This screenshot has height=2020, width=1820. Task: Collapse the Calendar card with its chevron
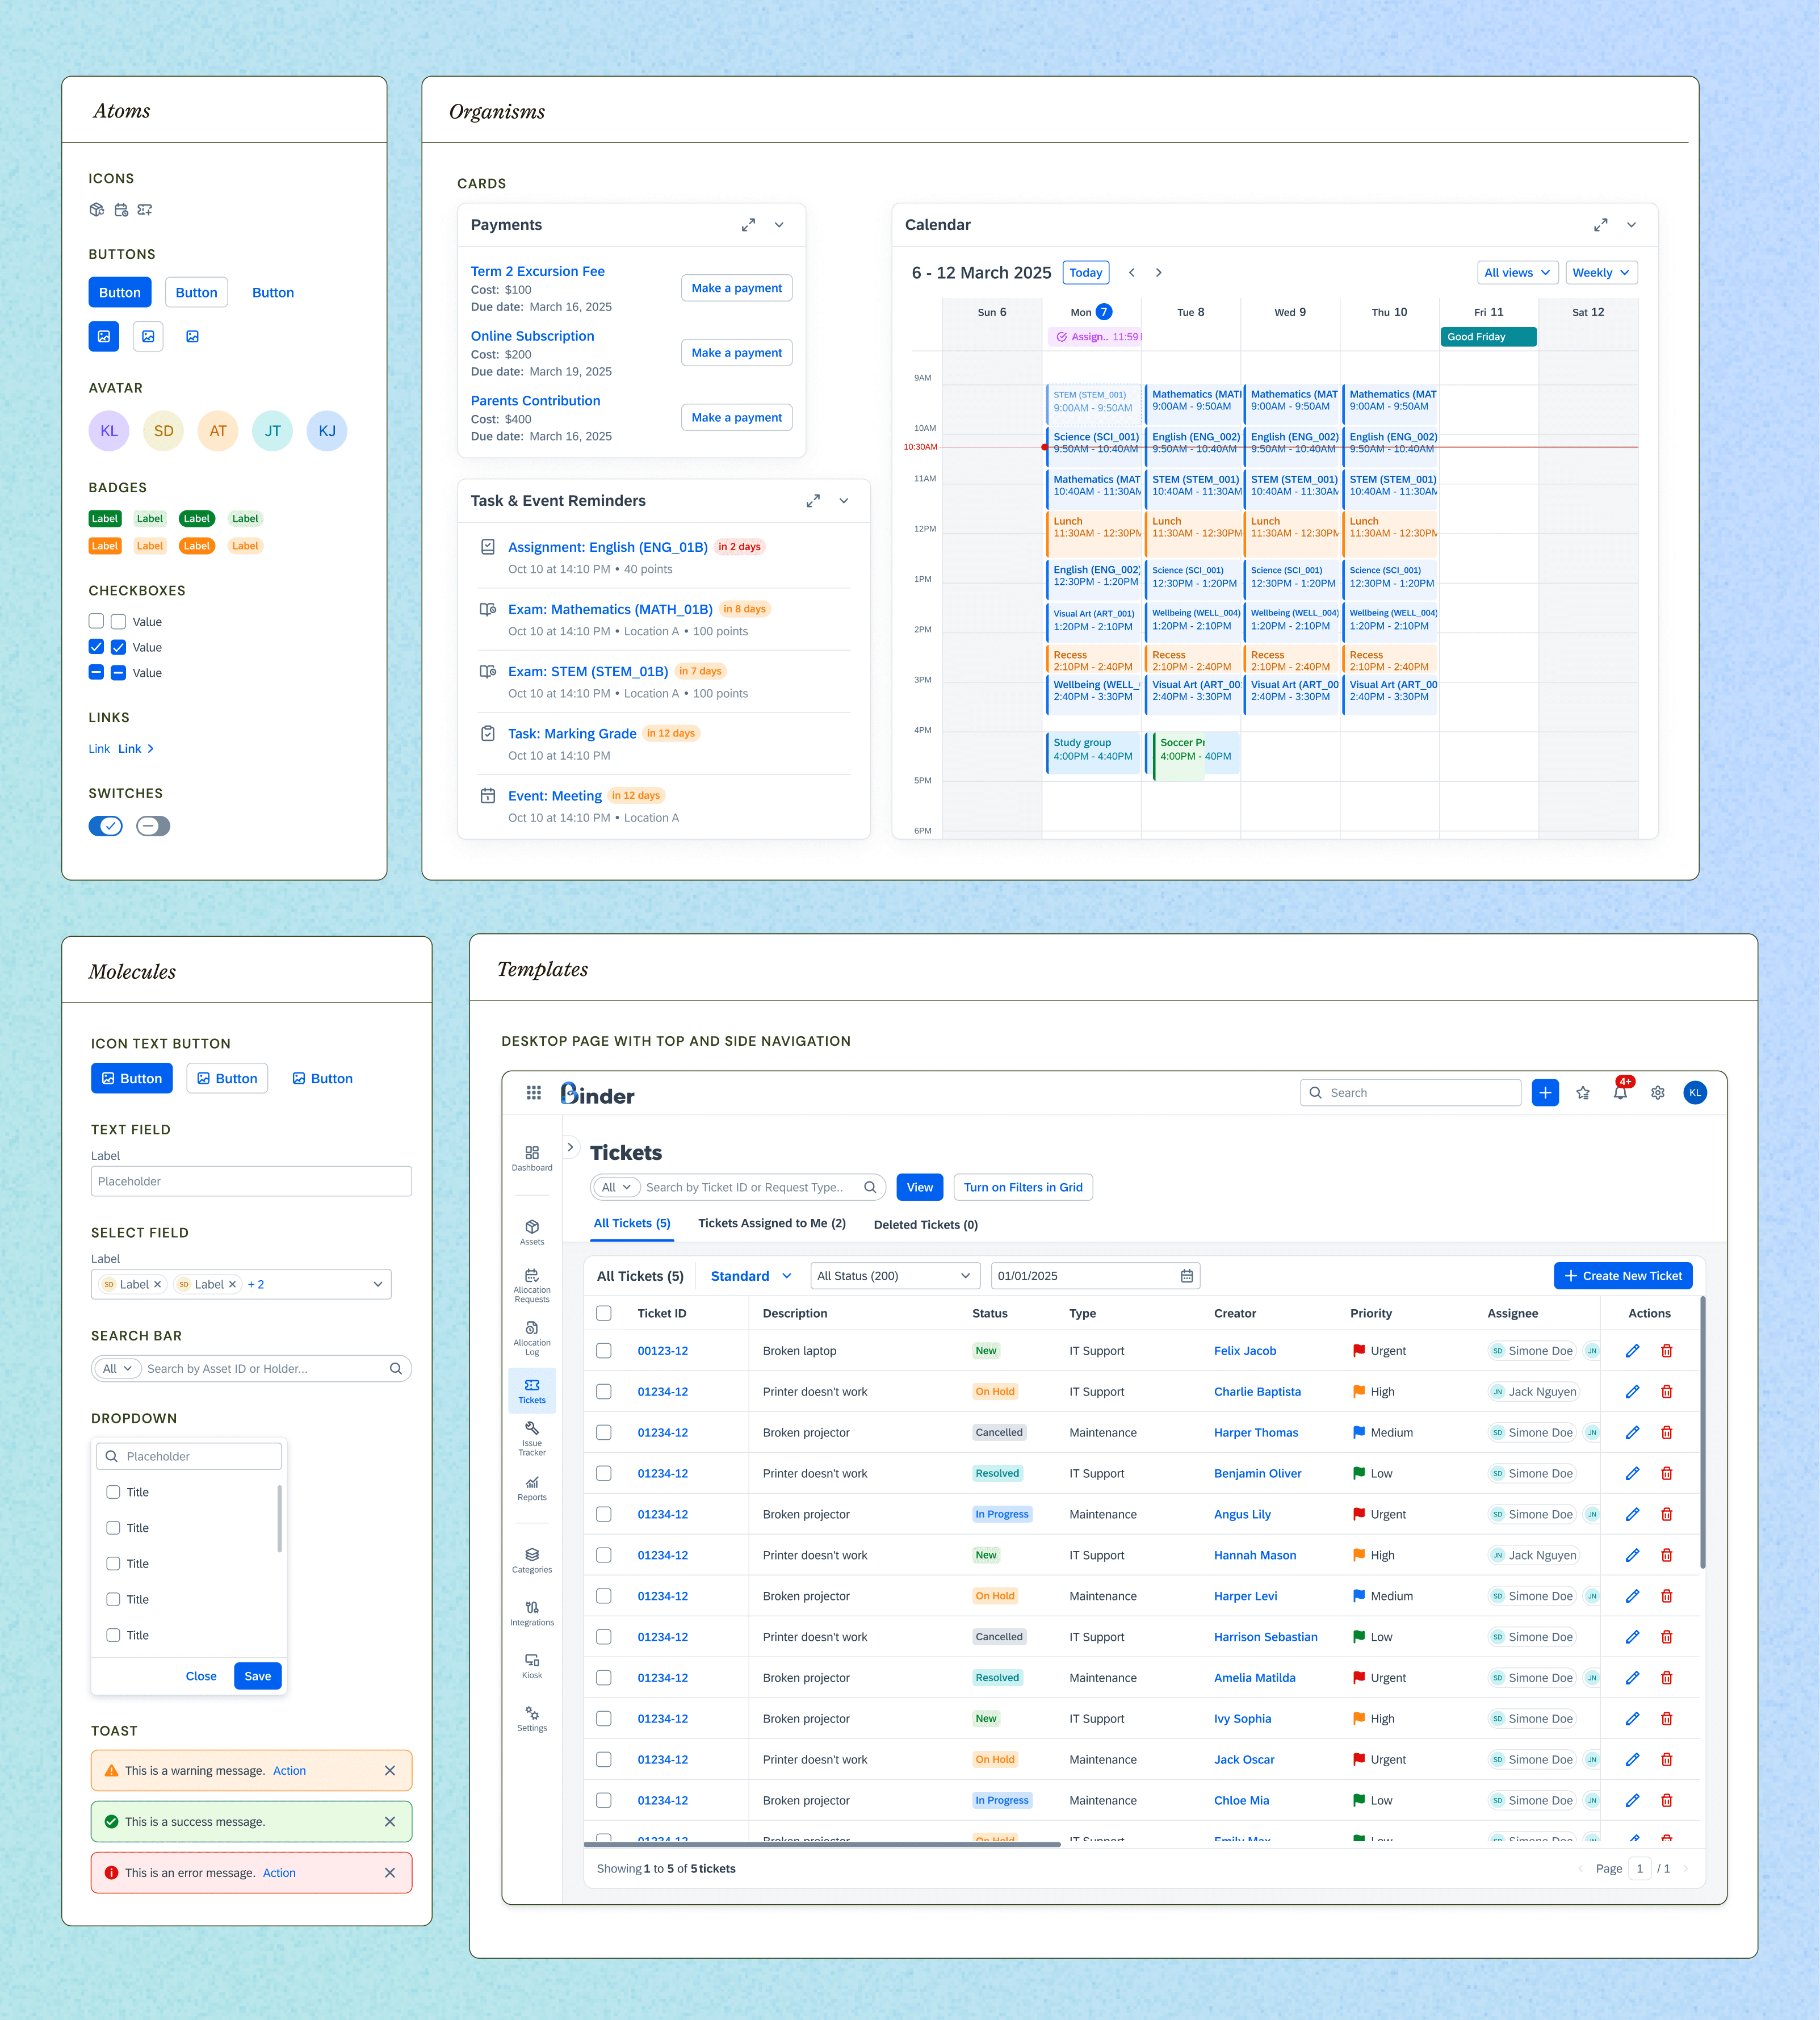[x=1631, y=225]
